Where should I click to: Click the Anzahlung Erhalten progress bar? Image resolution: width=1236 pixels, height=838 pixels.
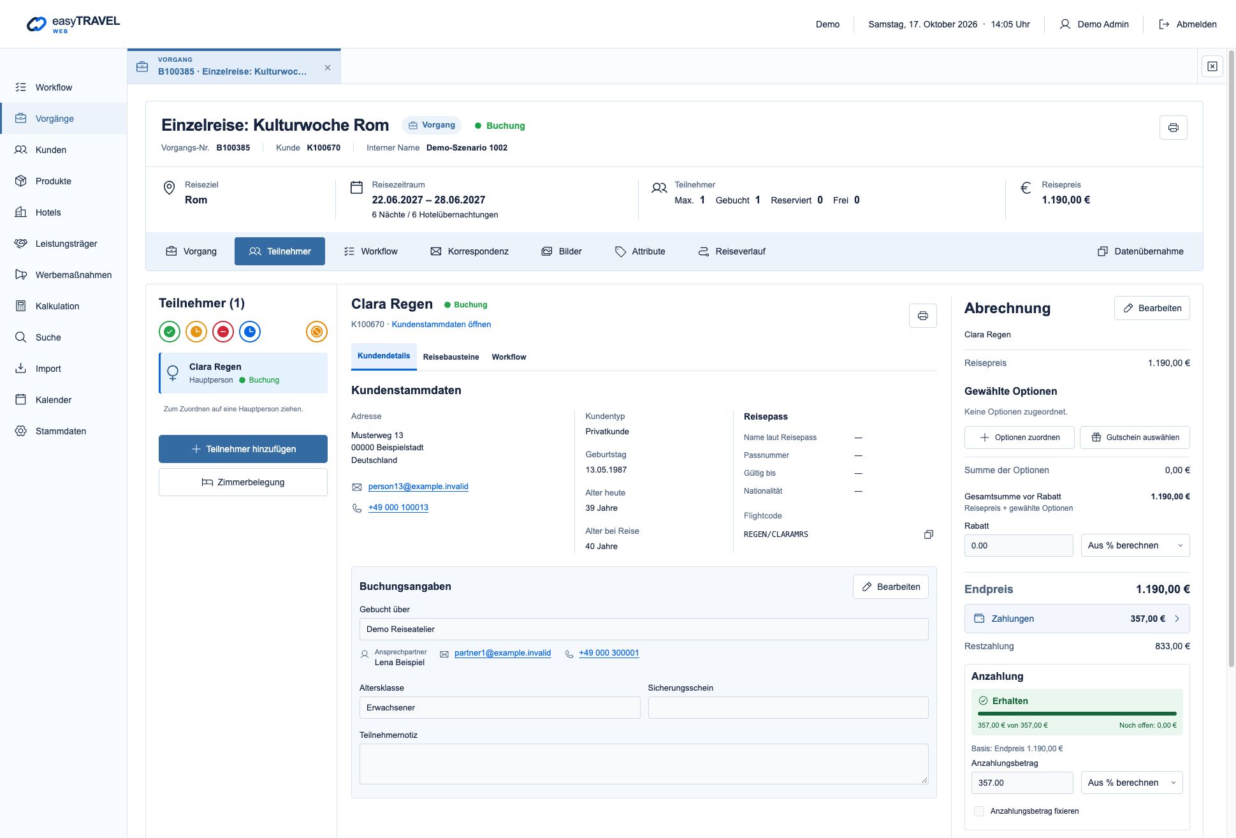click(1077, 713)
